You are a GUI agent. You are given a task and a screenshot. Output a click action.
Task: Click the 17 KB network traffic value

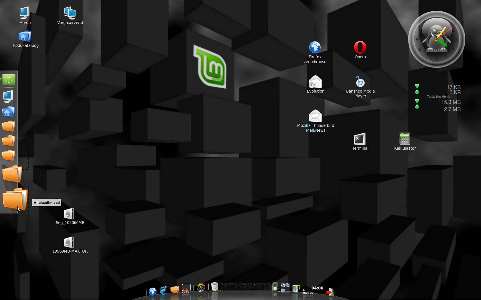pos(454,87)
